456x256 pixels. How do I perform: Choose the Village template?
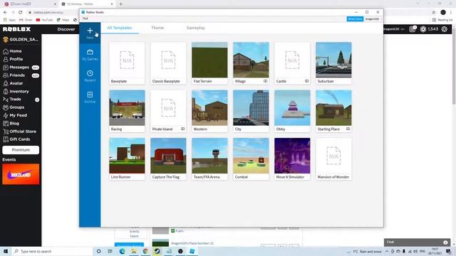251,63
